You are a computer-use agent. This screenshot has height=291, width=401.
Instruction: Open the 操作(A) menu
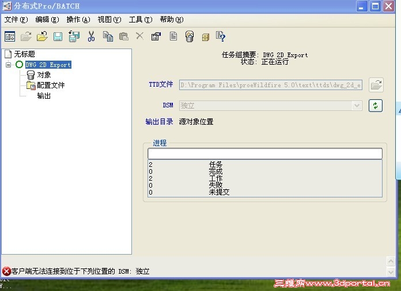click(78, 20)
